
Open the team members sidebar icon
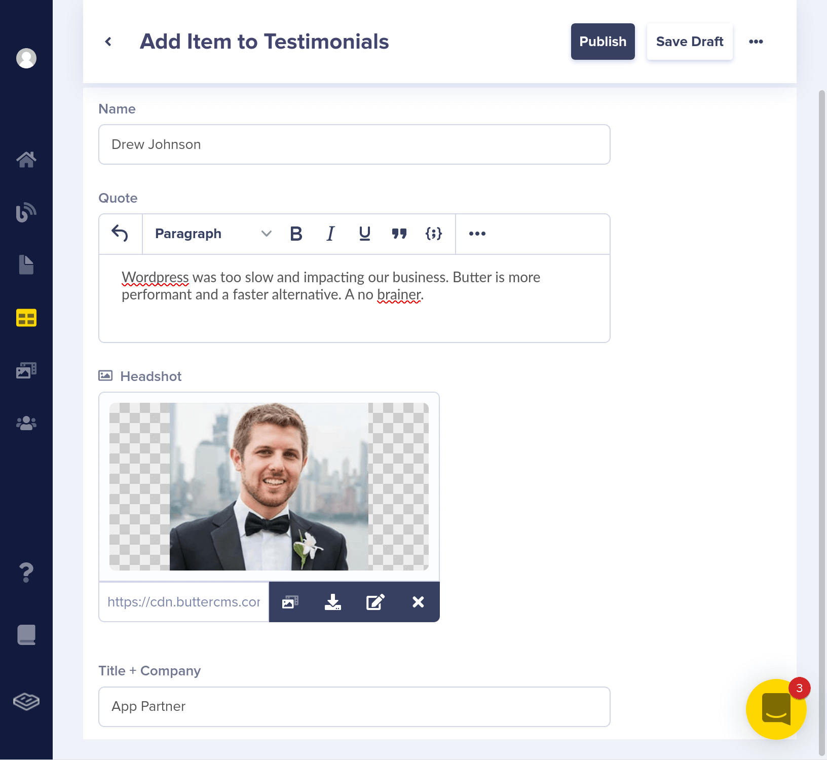(x=26, y=423)
